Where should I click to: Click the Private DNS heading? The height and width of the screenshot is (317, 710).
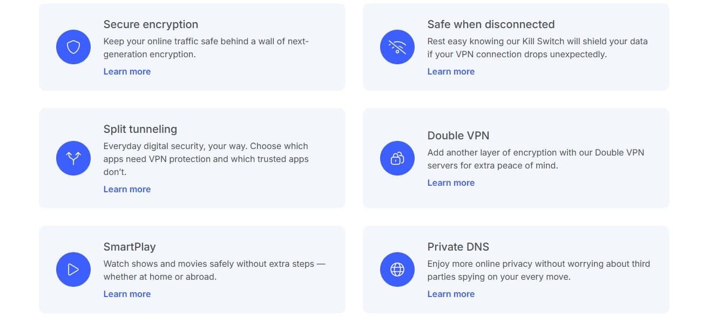tap(458, 247)
